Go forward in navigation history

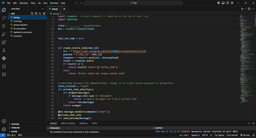pyautogui.click(x=81, y=3)
